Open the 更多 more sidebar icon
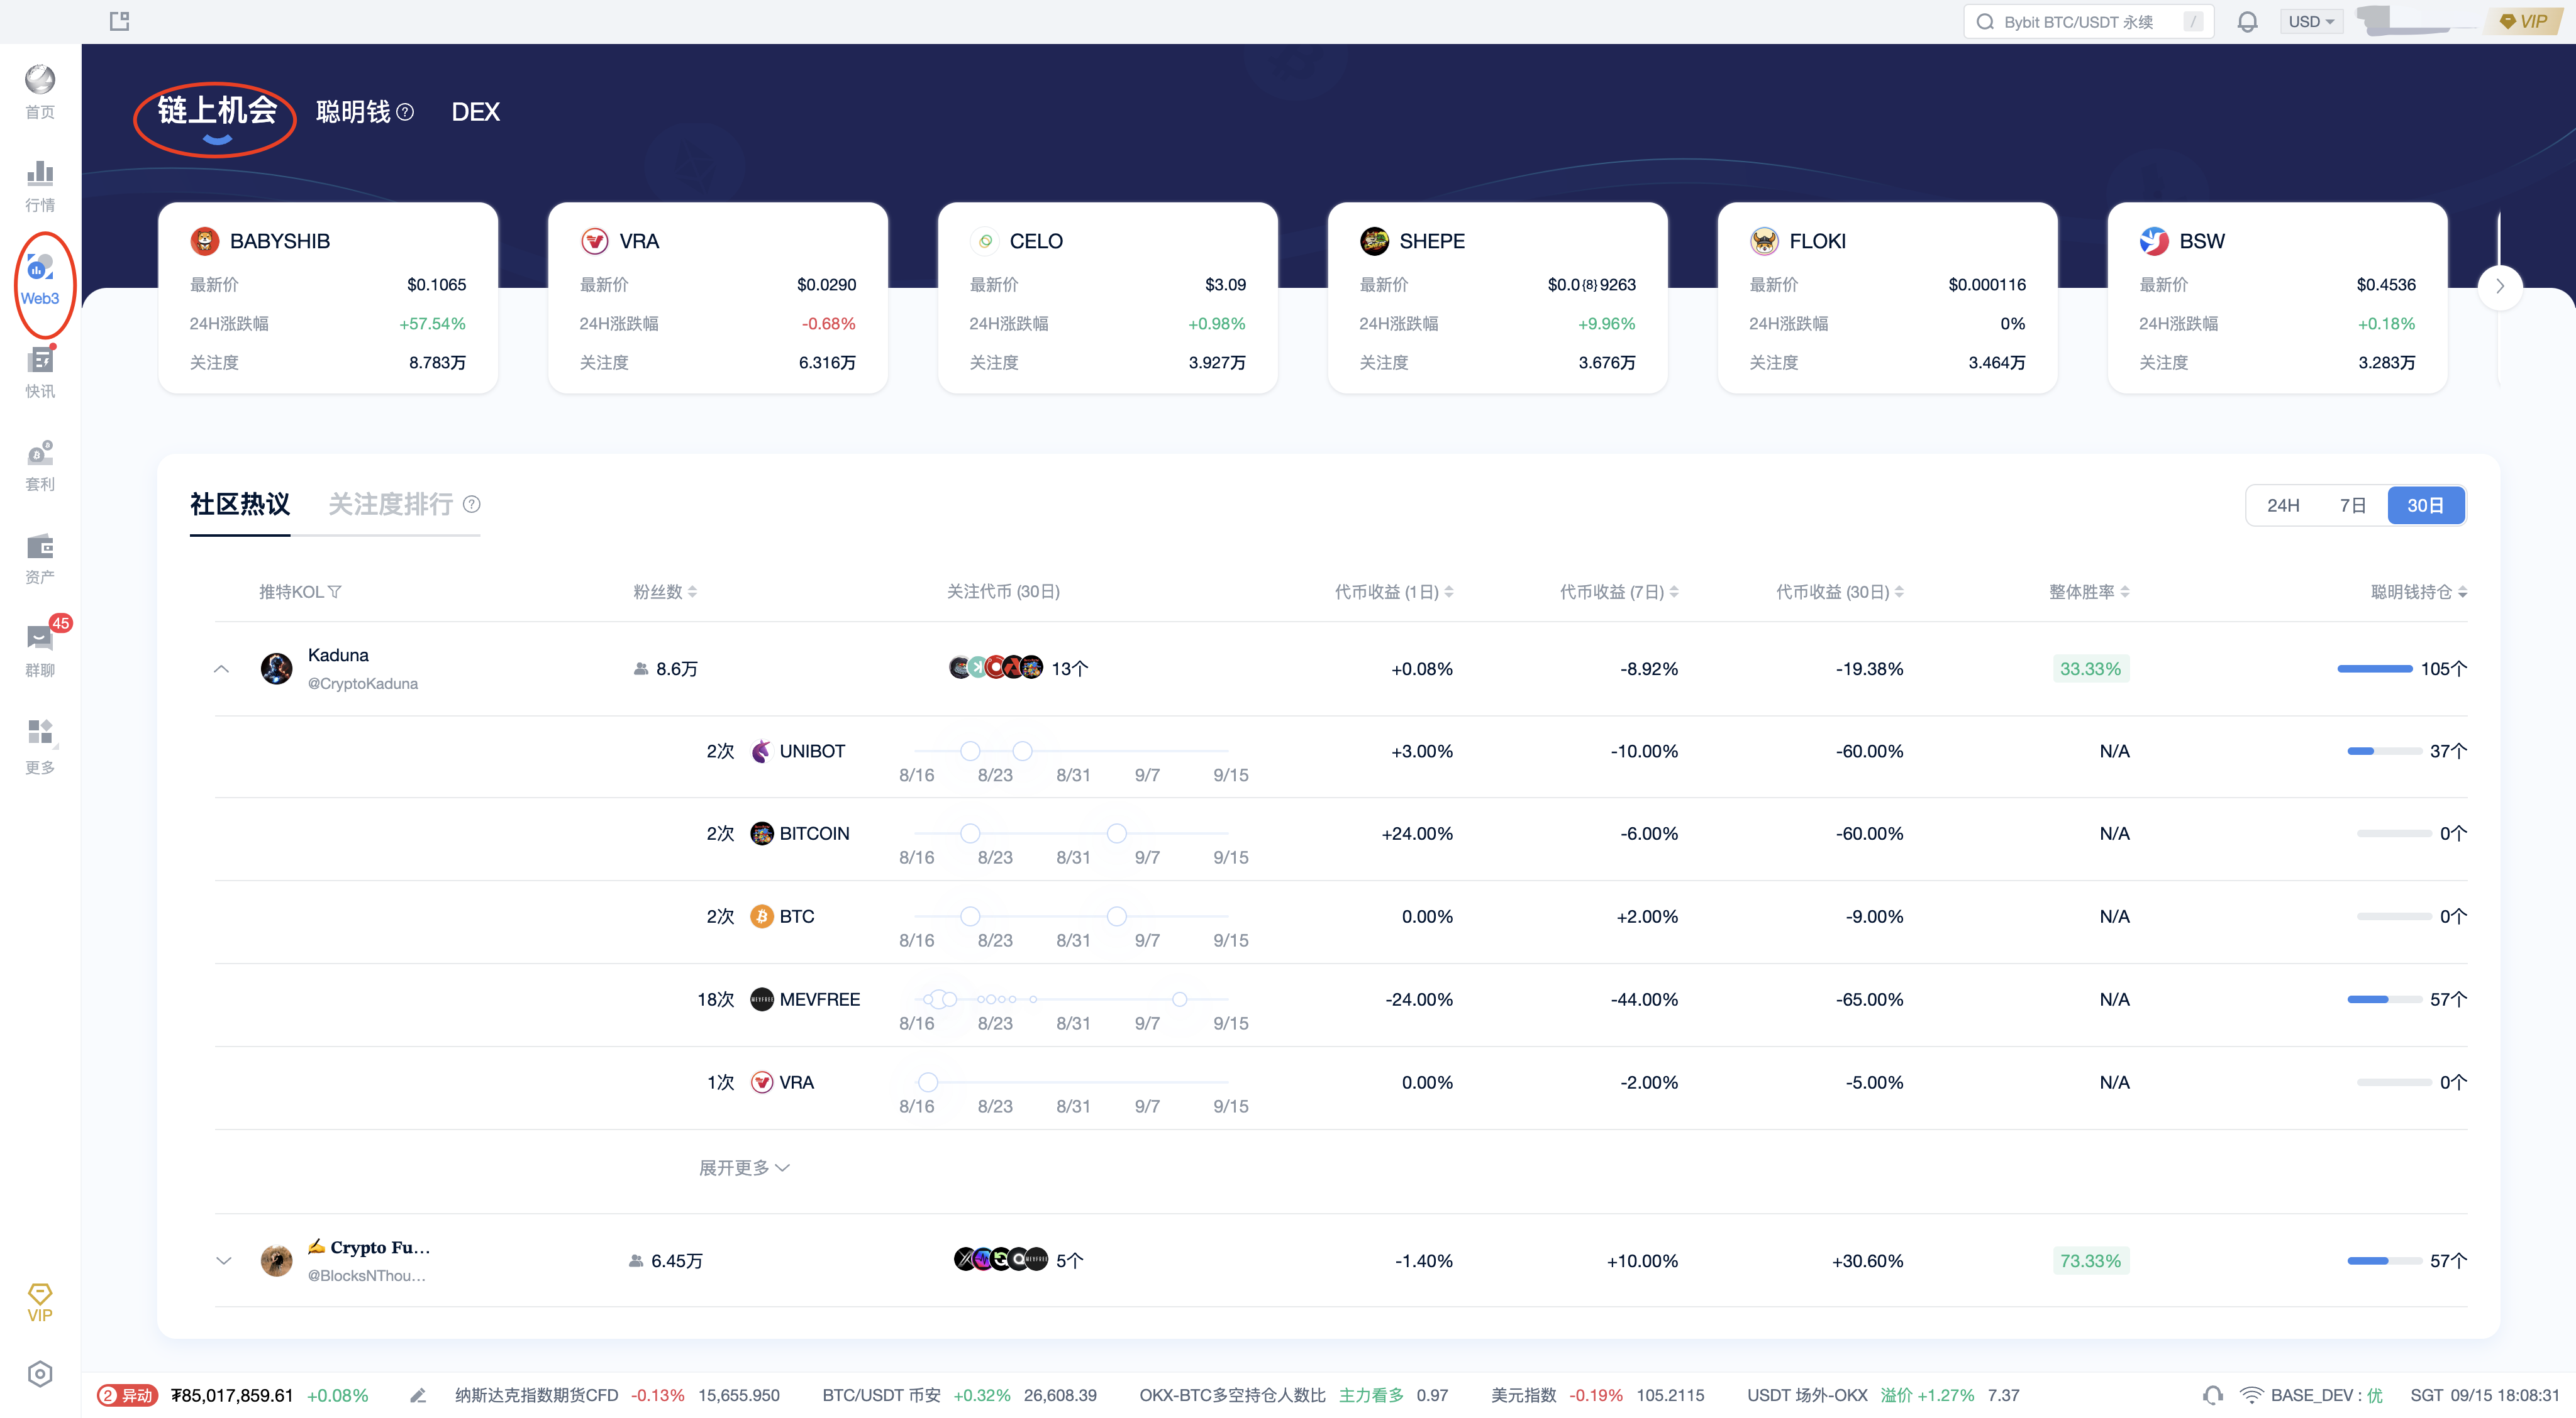 (x=40, y=745)
